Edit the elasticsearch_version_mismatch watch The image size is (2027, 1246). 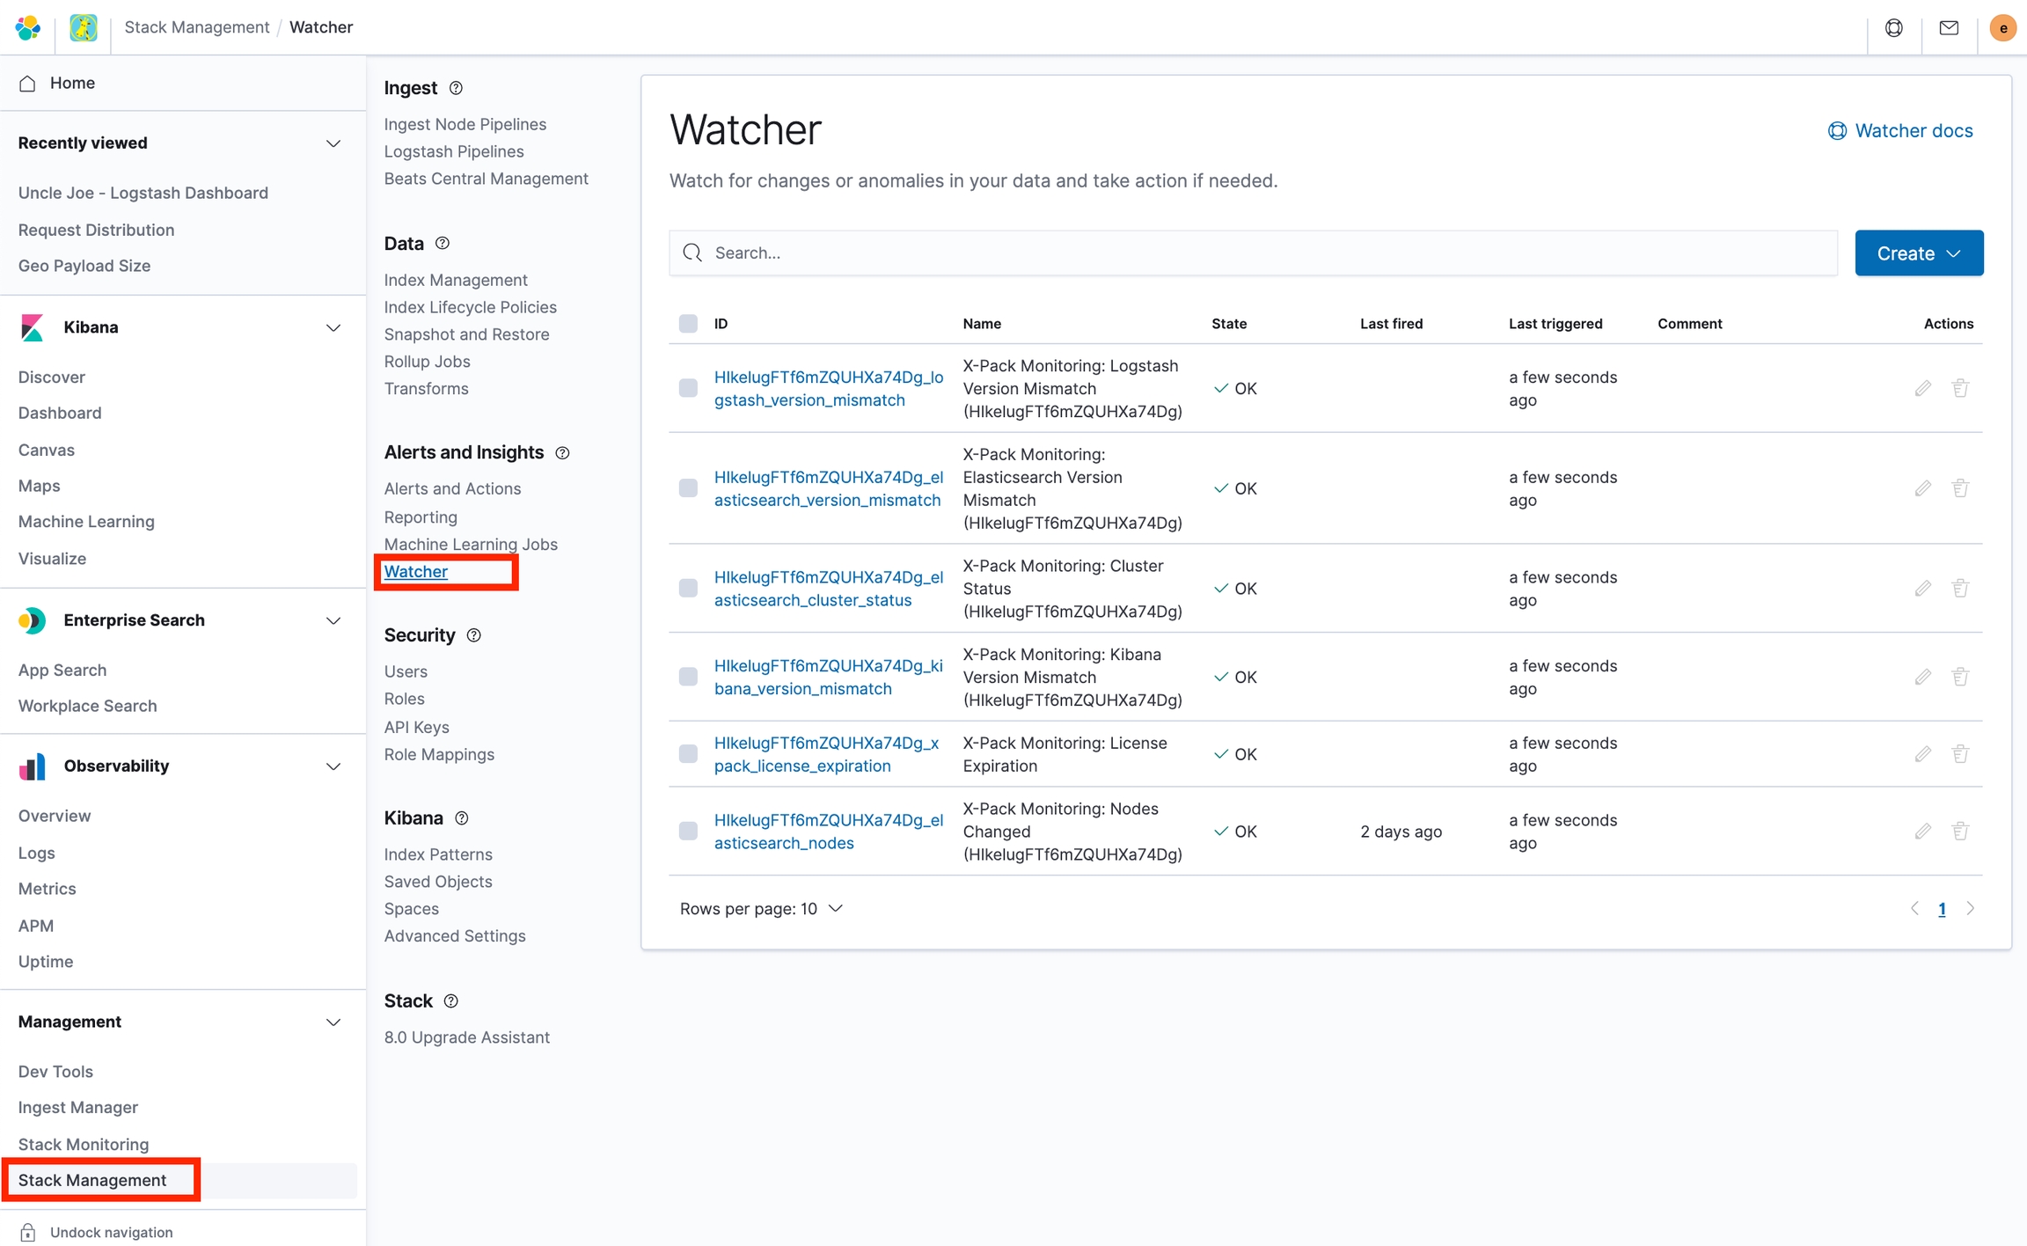point(1923,488)
